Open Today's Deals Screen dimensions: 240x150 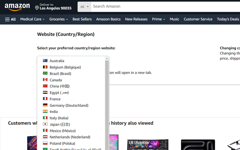228,19
